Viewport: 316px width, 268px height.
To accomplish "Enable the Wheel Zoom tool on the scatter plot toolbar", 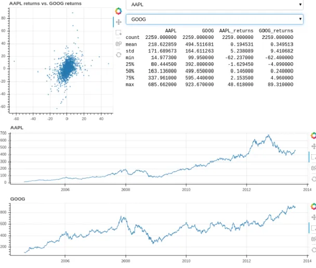I will [x=118, y=44].
